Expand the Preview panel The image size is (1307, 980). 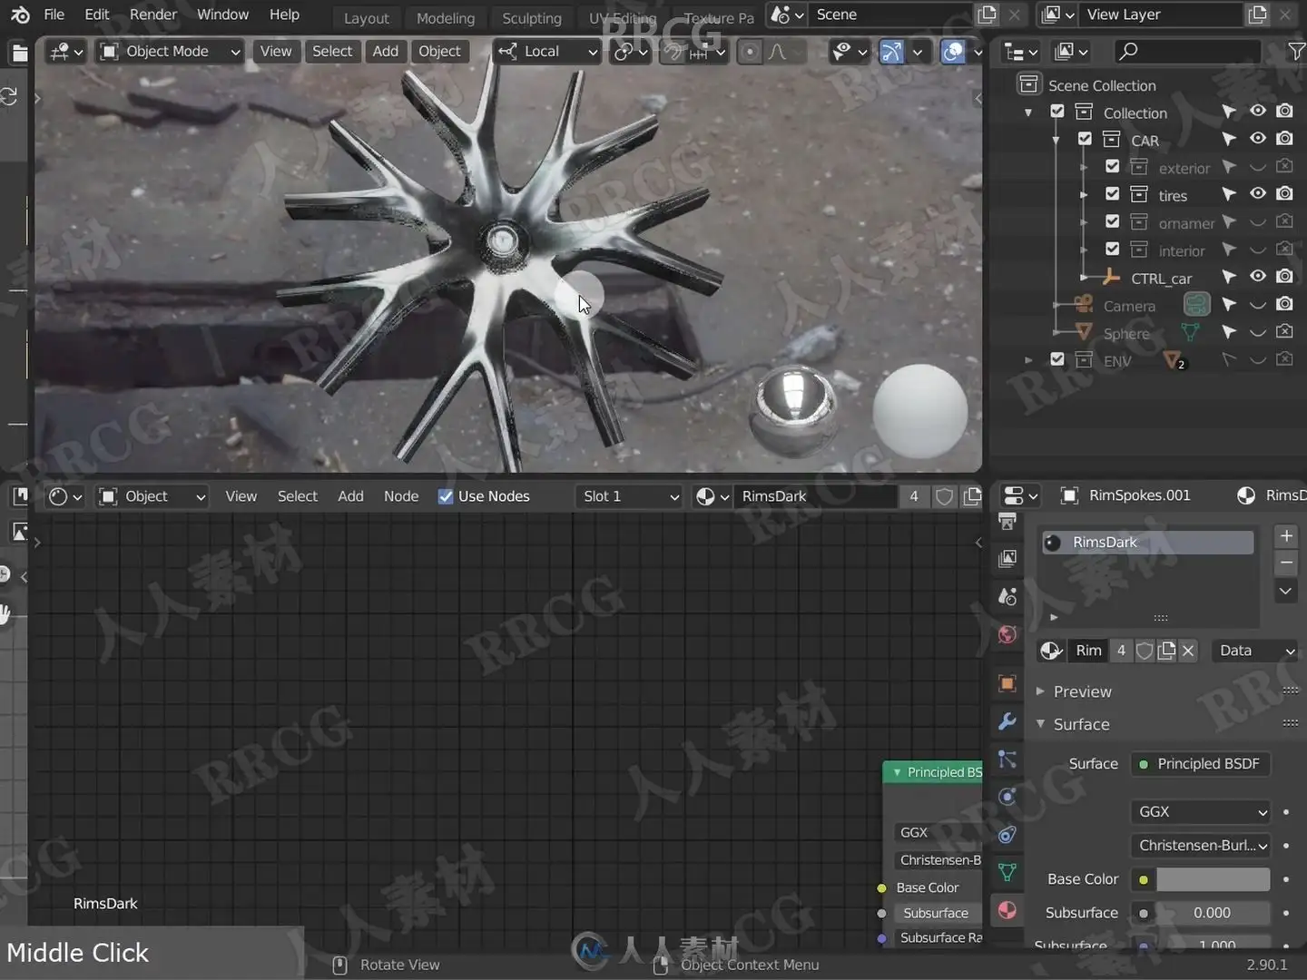point(1082,691)
